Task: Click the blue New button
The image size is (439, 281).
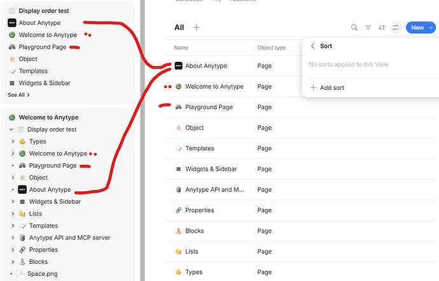Action: [417, 27]
